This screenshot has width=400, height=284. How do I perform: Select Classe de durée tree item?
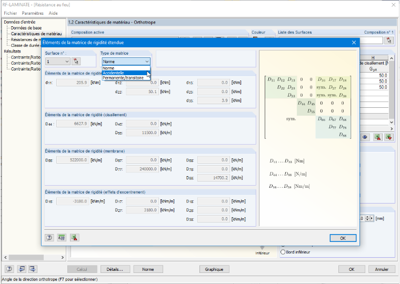coord(26,45)
